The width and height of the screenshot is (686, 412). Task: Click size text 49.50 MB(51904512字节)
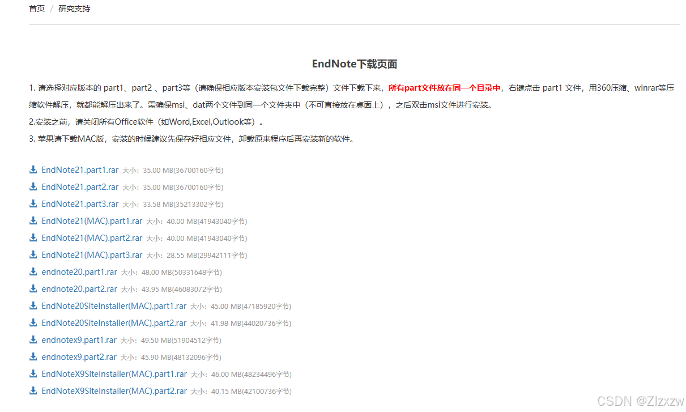click(181, 341)
